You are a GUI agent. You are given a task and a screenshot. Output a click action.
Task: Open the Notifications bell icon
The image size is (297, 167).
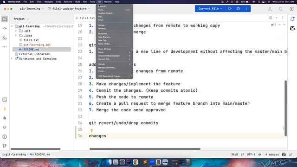click(x=292, y=19)
